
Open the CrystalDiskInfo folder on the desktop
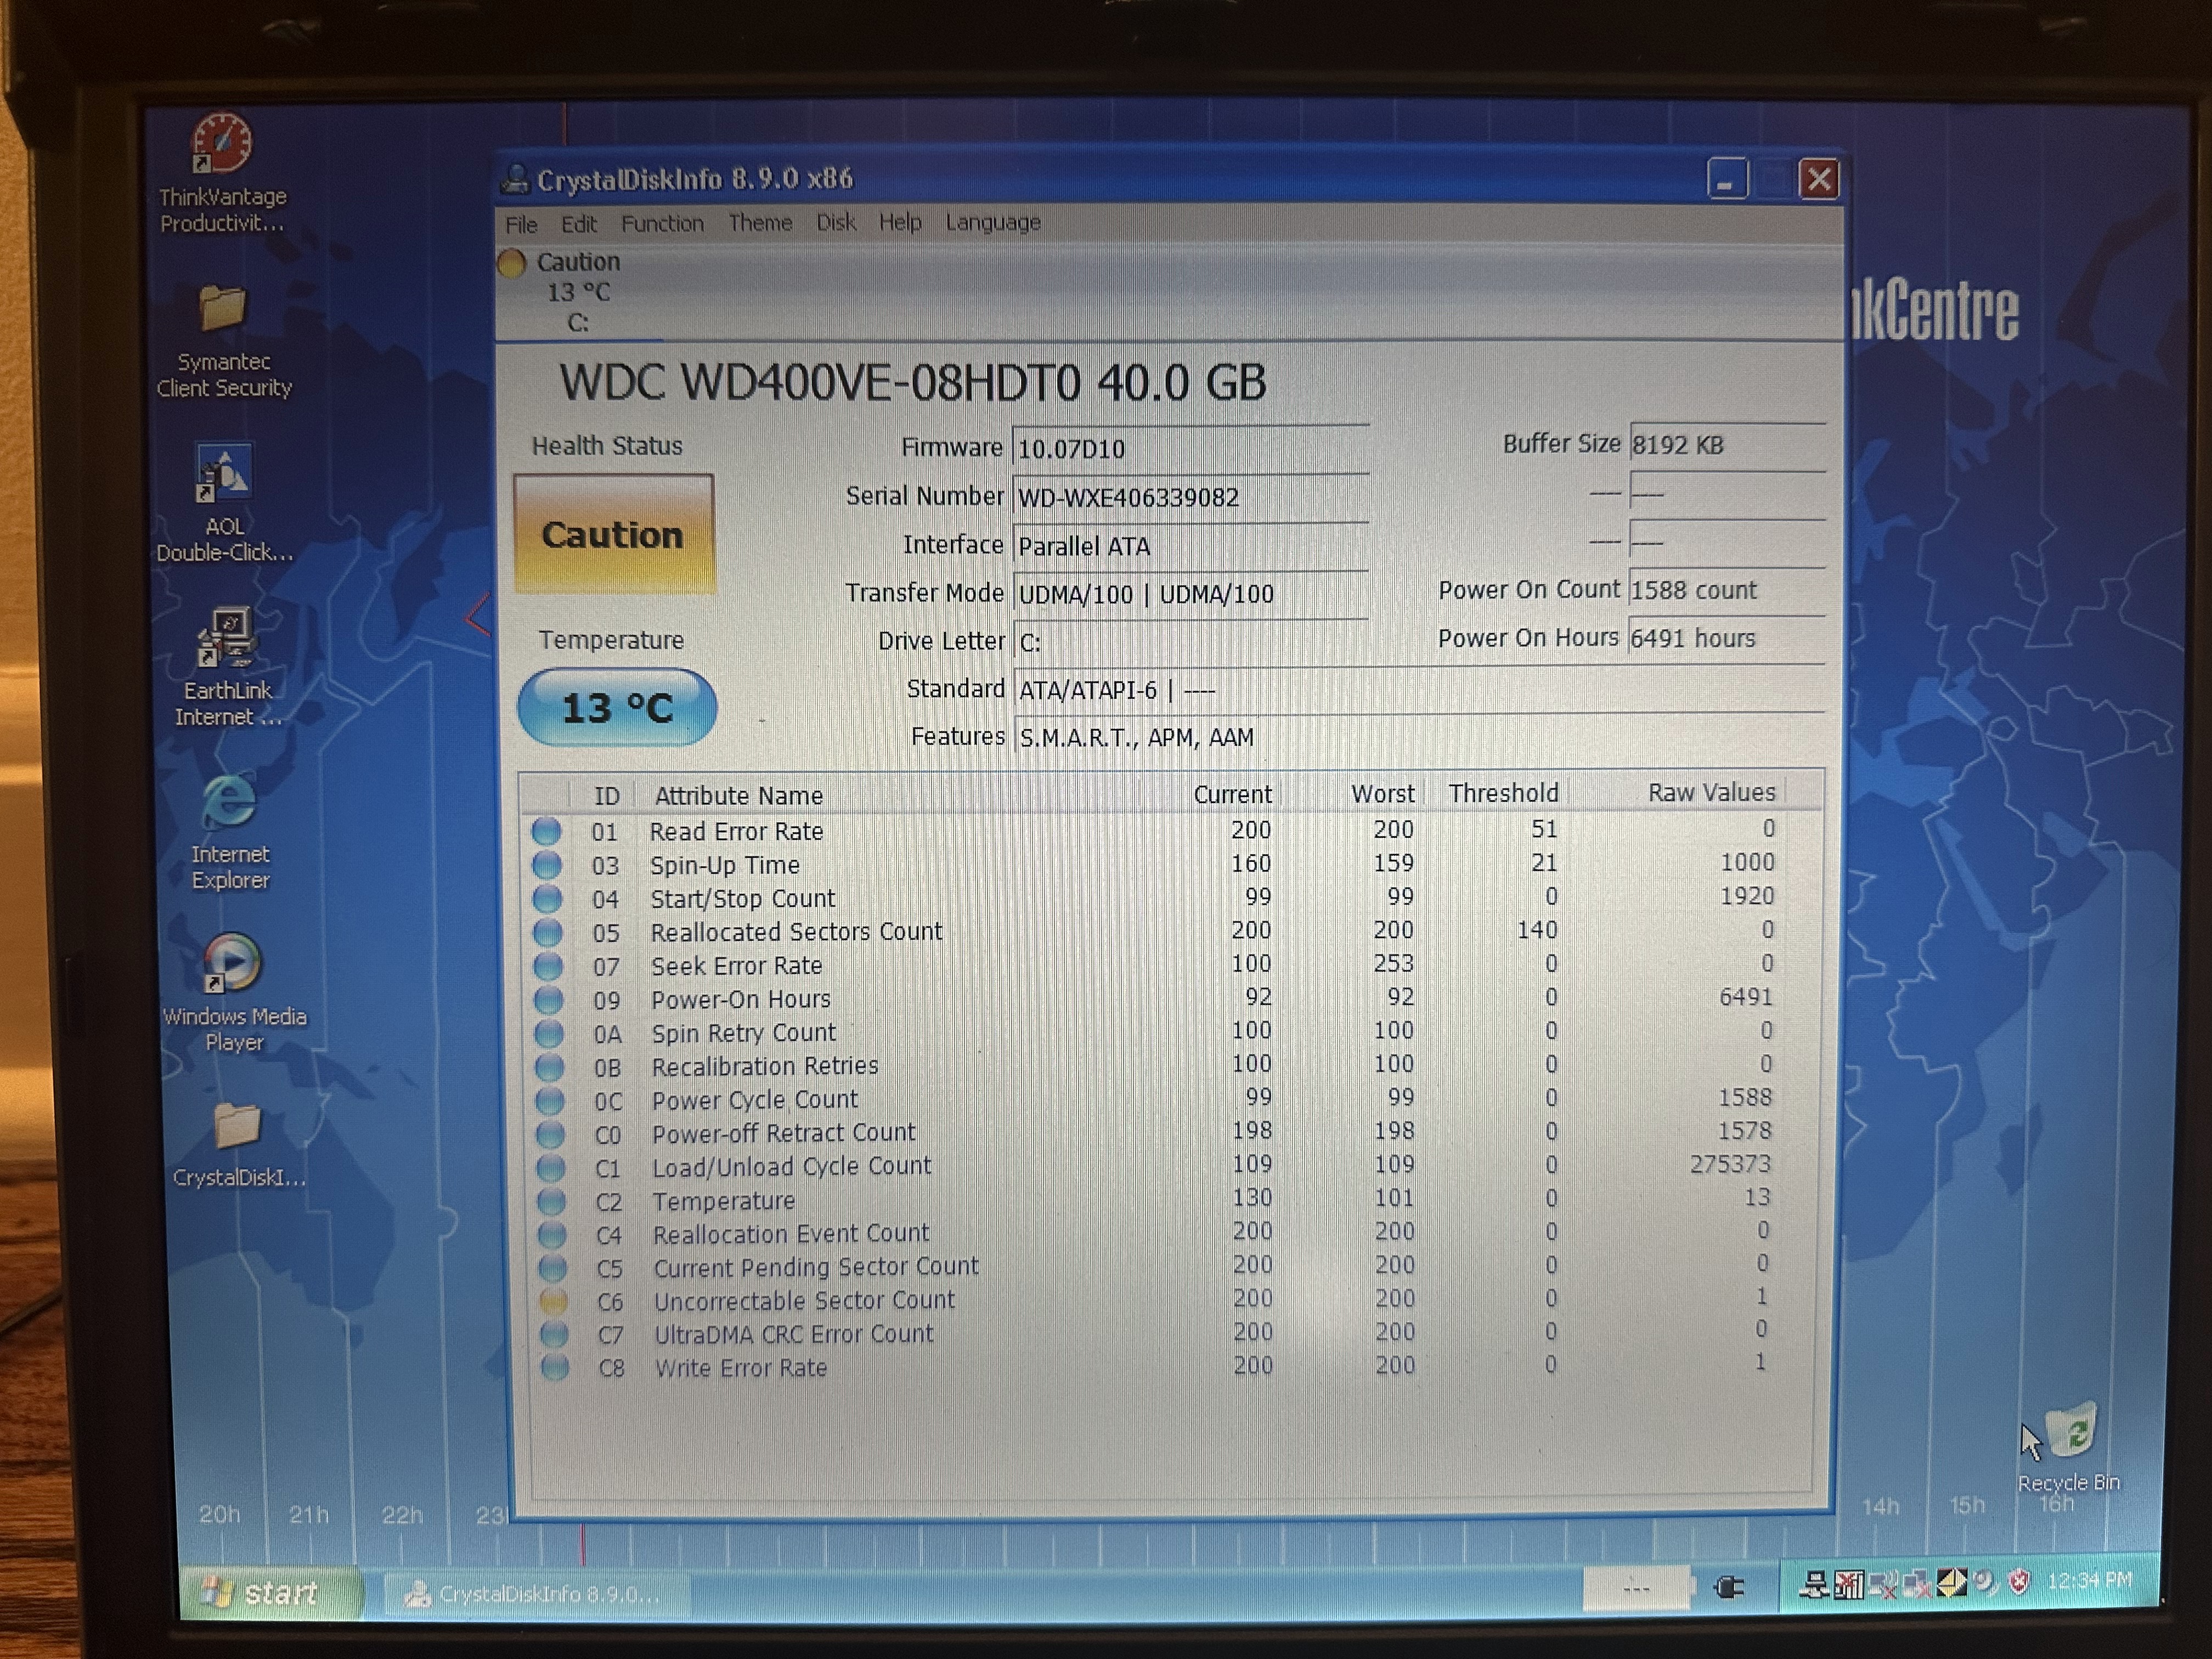[238, 1127]
